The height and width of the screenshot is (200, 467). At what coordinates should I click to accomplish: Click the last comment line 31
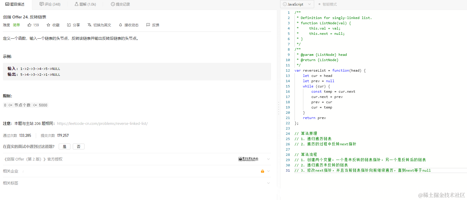pyautogui.click(x=363, y=170)
